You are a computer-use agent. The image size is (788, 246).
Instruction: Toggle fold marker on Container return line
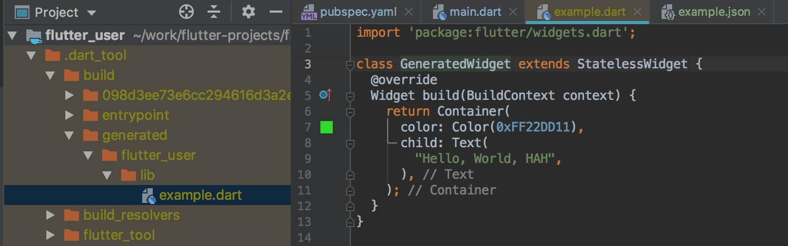tap(349, 112)
